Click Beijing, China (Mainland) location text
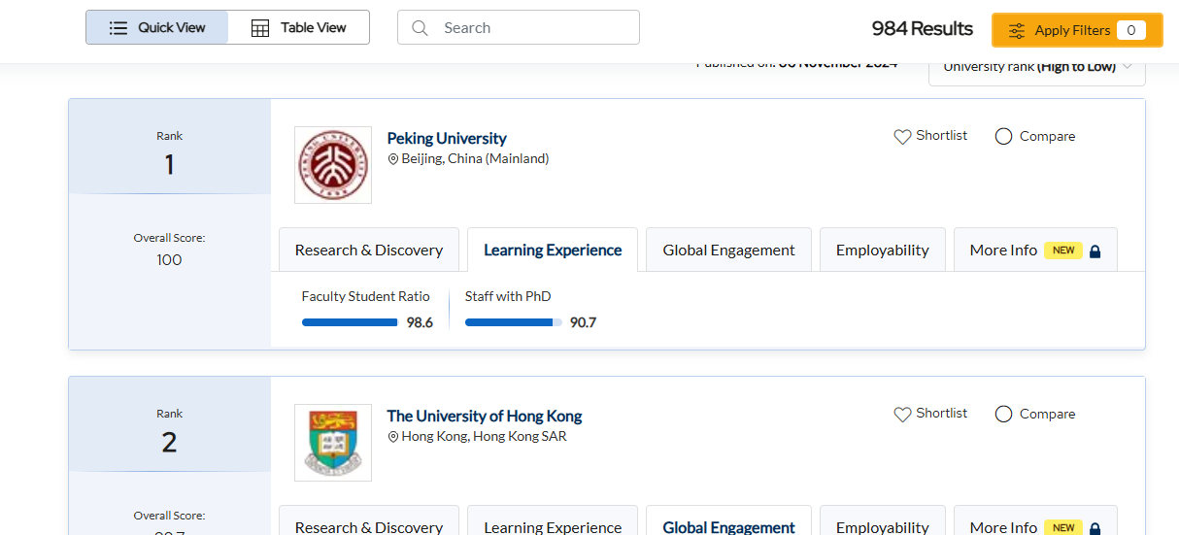Image resolution: width=1179 pixels, height=535 pixels. (475, 159)
